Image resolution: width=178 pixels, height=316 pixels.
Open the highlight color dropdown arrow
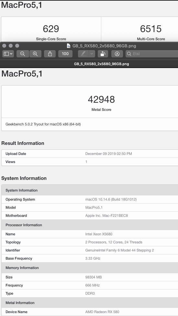92,54
